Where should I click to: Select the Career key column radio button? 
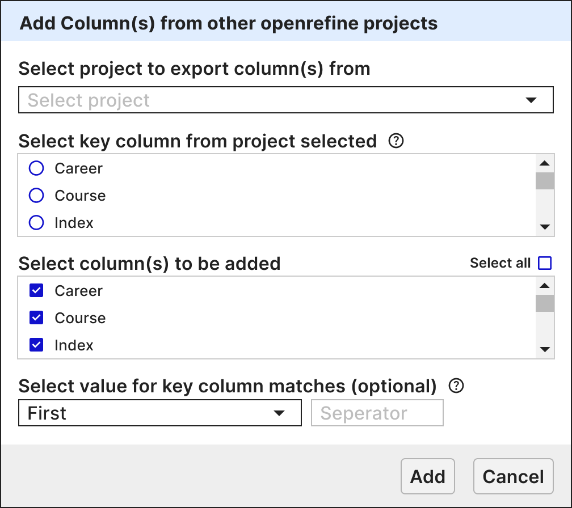pos(36,168)
